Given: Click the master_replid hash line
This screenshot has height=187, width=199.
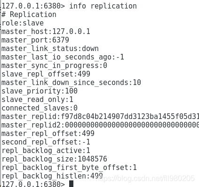Looking at the screenshot, I should [100, 117].
